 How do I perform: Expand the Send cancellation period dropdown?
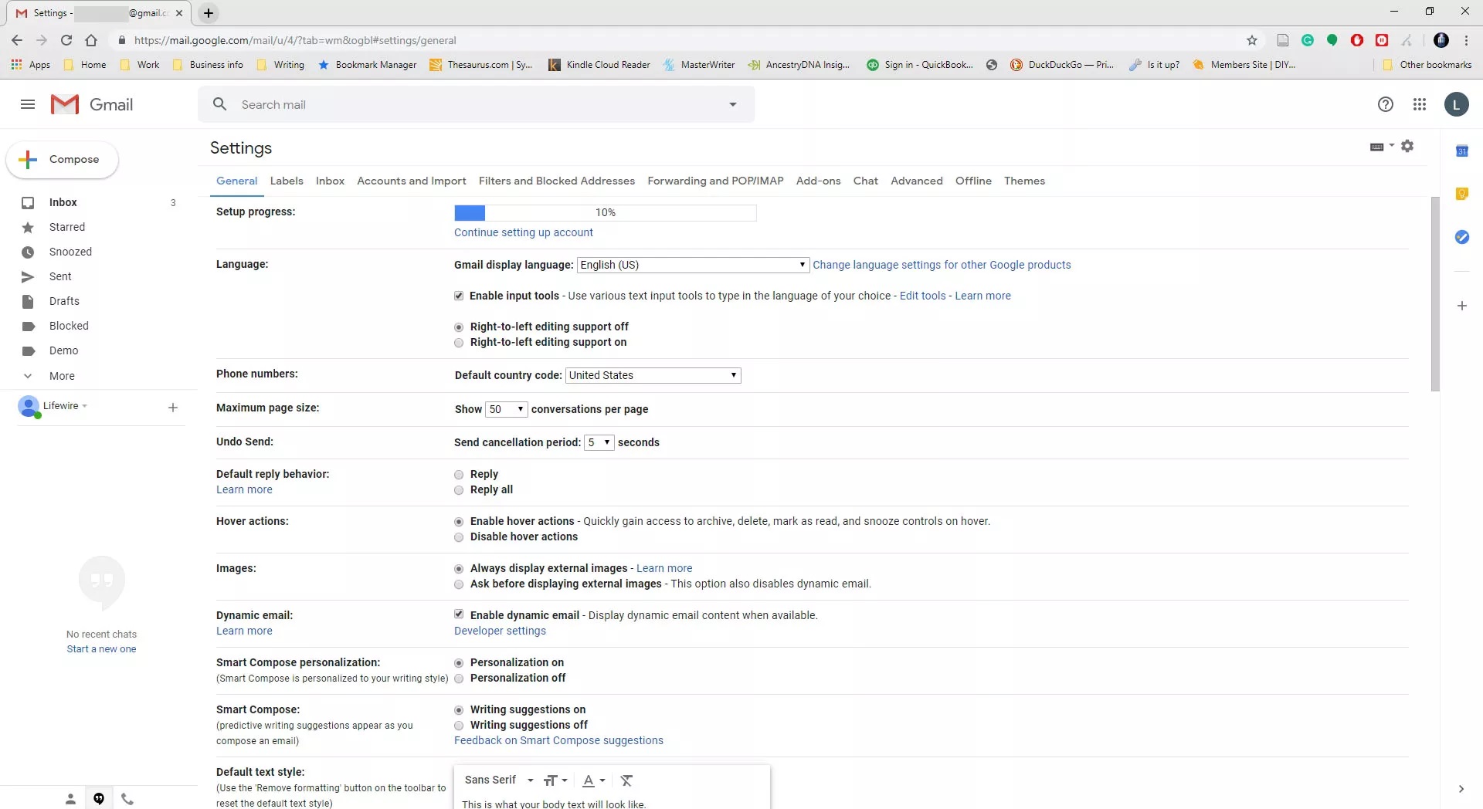tap(599, 442)
